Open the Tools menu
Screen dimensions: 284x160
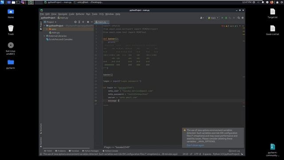(95, 14)
